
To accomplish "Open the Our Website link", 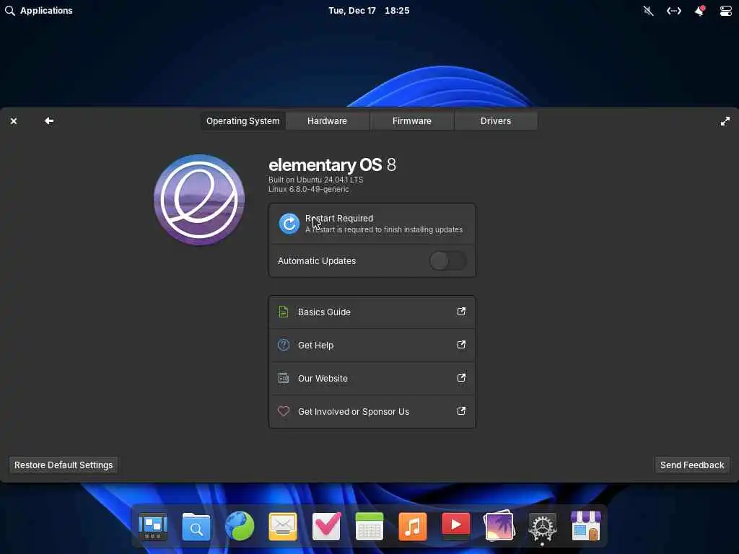I will tap(372, 378).
